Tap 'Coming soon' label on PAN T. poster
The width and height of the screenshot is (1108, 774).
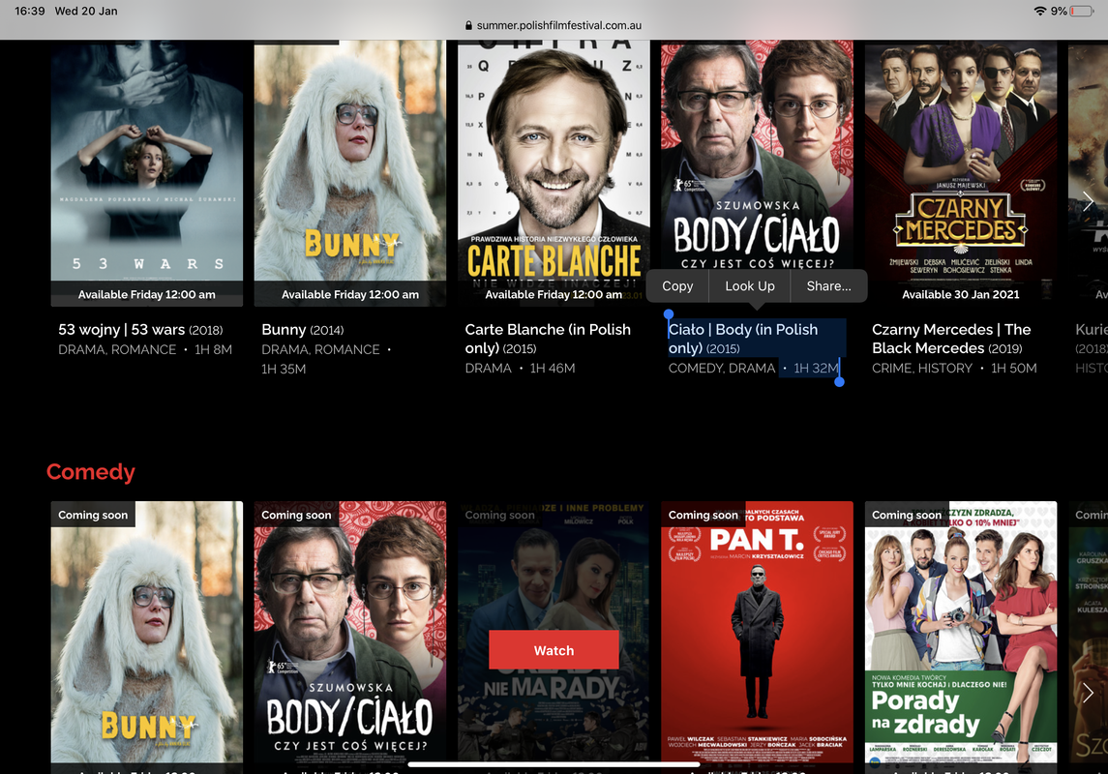point(704,515)
